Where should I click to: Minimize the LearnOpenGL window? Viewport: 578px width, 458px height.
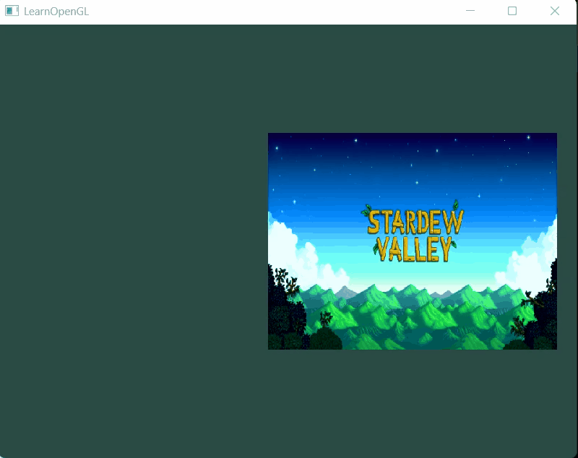point(470,11)
